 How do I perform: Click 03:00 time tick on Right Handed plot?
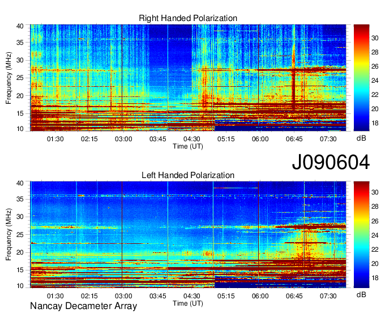coord(123,139)
